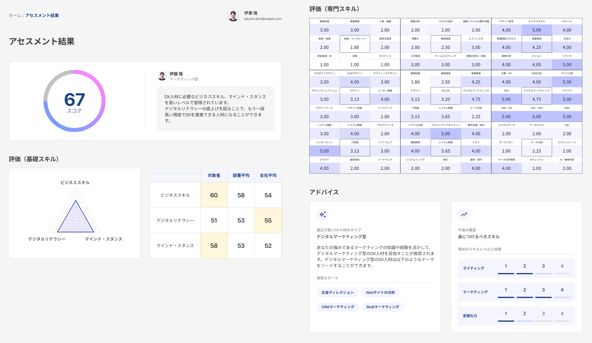This screenshot has height=343, width=592.
Task: Click the trending-up arrow icon
Action: (464, 214)
